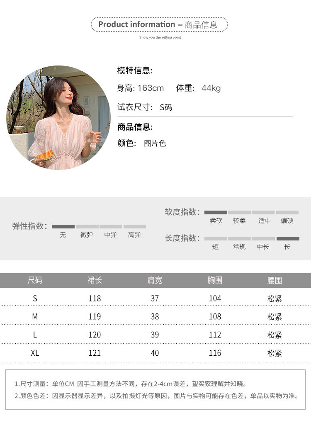Viewport: 311px width, 432px height.
Task: Click the 尺码 column header
Action: (35, 280)
